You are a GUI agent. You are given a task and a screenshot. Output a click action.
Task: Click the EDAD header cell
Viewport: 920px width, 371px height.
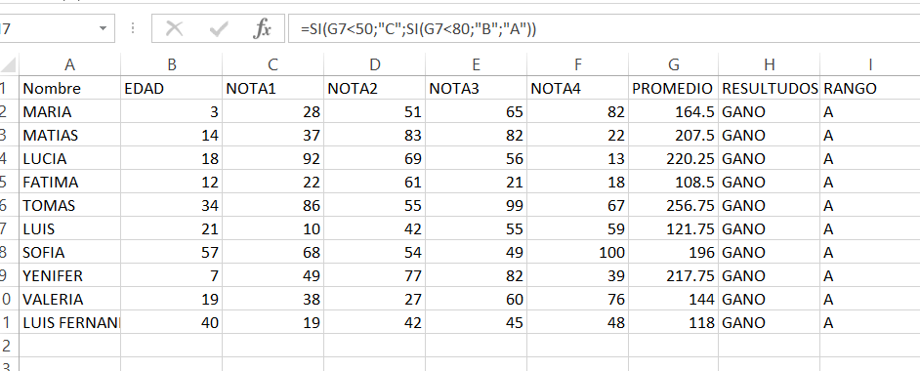point(171,89)
